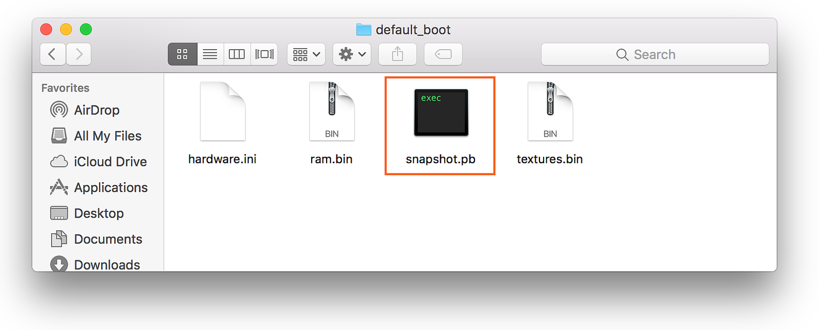Go back to previous folder
Screen dimensions: 819x330
pyautogui.click(x=52, y=54)
